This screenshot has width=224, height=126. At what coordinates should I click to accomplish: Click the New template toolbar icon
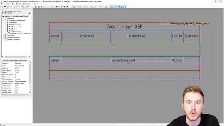click(x=2, y=7)
